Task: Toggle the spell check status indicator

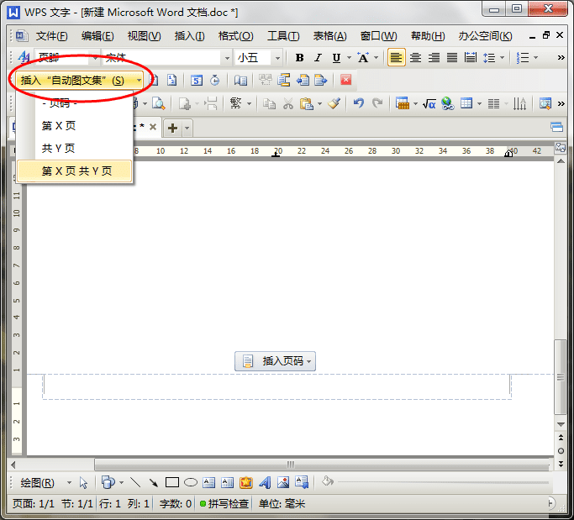Action: pyautogui.click(x=203, y=504)
